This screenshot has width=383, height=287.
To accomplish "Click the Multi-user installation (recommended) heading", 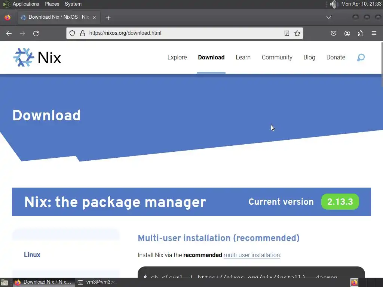I will point(218,238).
